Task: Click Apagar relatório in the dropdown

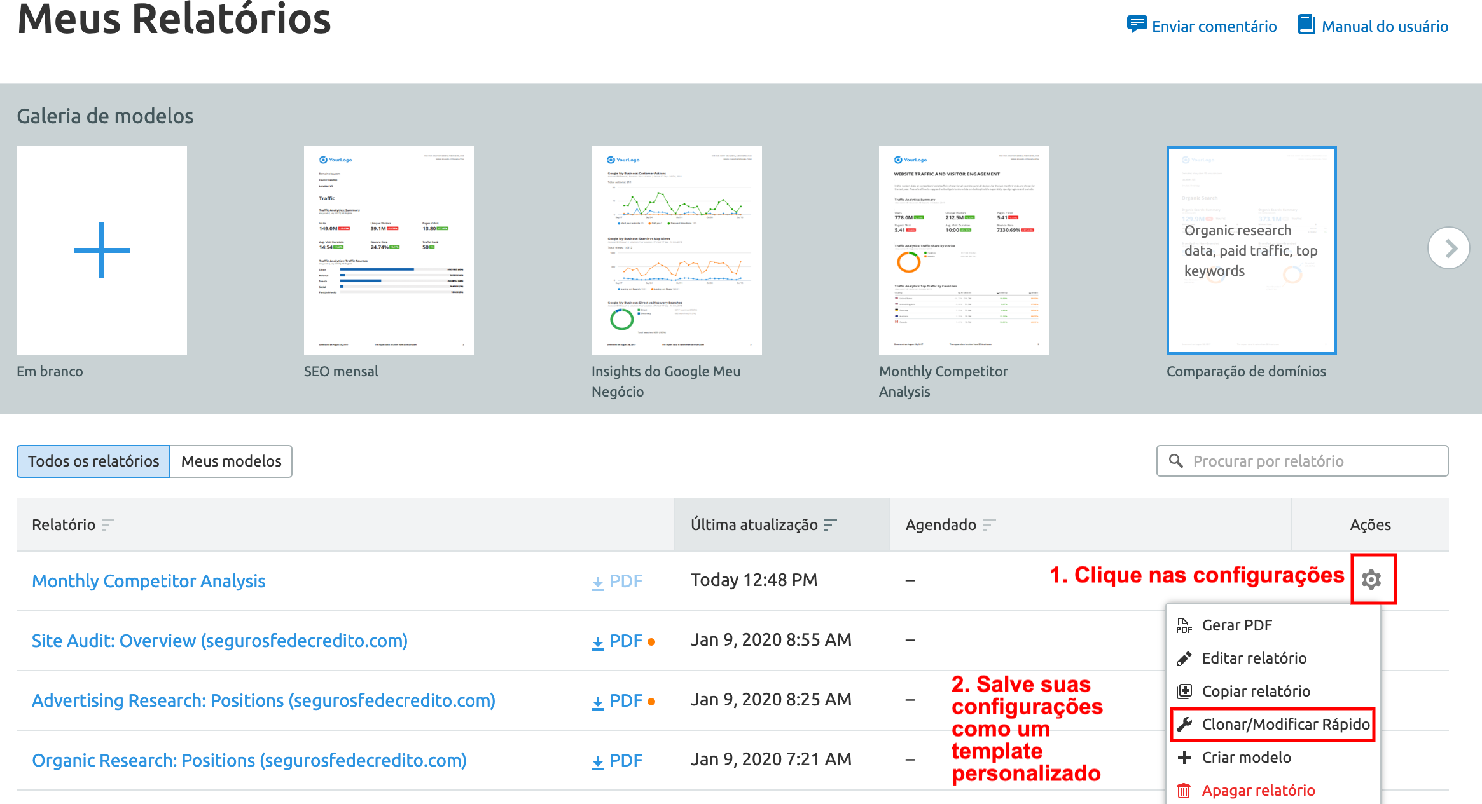Action: 1257,790
